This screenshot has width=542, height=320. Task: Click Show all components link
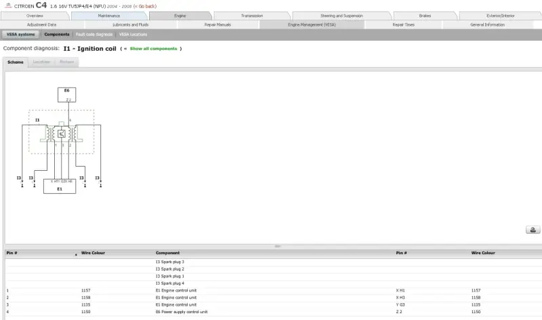(153, 49)
